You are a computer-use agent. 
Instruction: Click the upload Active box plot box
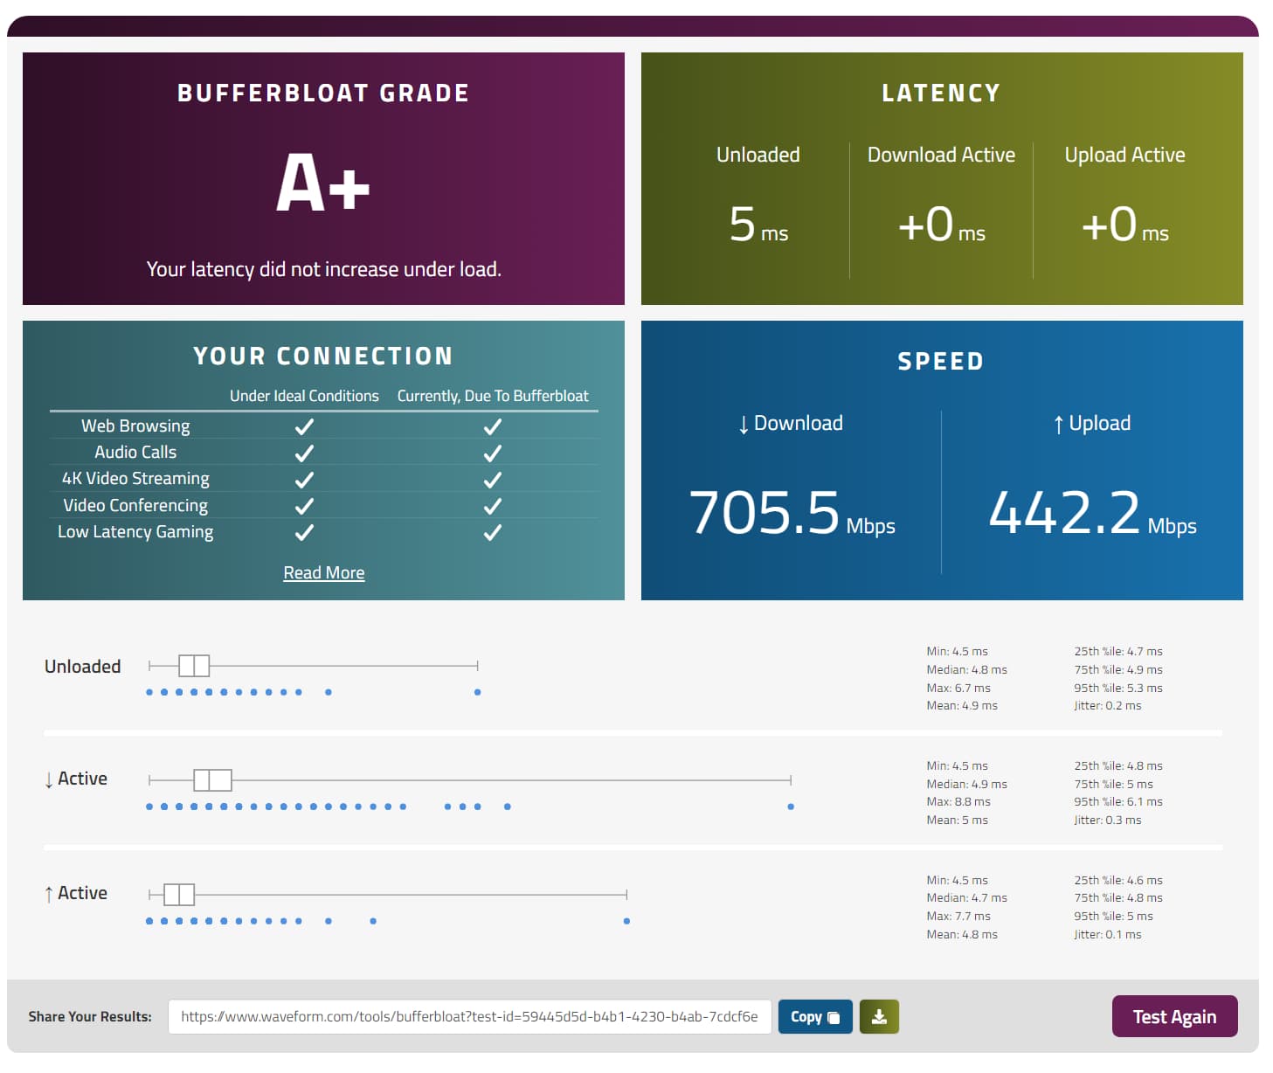(x=179, y=894)
